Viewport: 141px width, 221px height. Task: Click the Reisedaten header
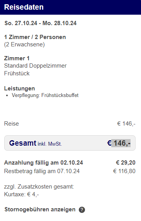coord(24,7)
